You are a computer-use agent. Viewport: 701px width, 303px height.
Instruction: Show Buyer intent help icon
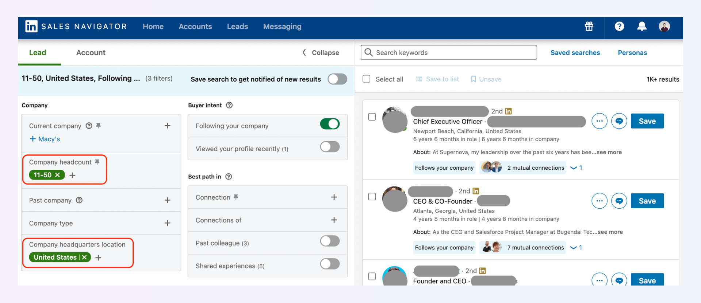tap(229, 105)
